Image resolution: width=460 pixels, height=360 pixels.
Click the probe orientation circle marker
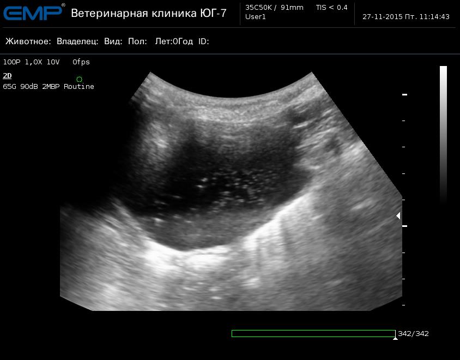click(x=80, y=80)
